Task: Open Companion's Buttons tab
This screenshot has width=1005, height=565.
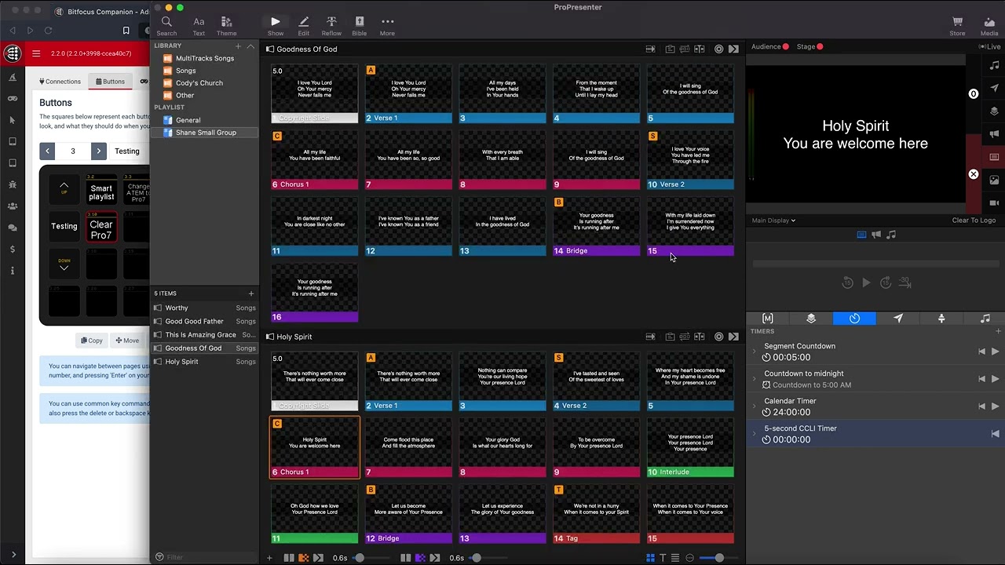Action: tap(111, 82)
